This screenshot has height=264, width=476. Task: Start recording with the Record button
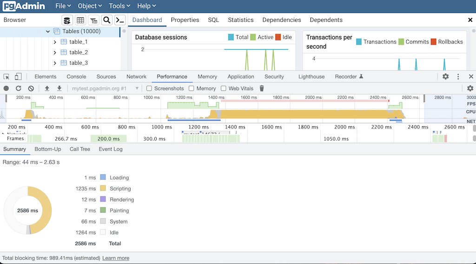(6, 88)
